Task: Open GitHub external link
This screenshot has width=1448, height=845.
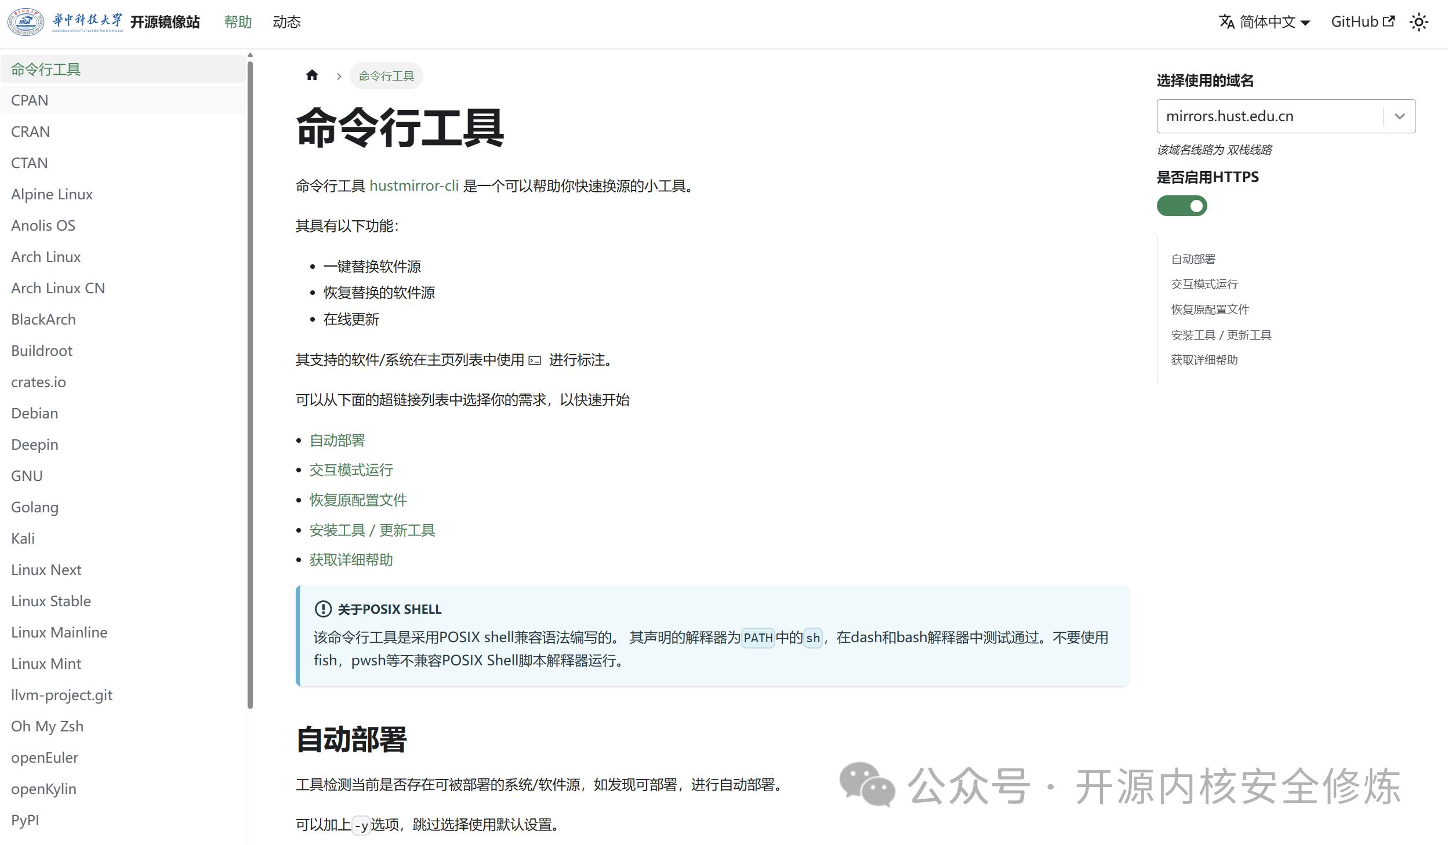Action: 1362,22
